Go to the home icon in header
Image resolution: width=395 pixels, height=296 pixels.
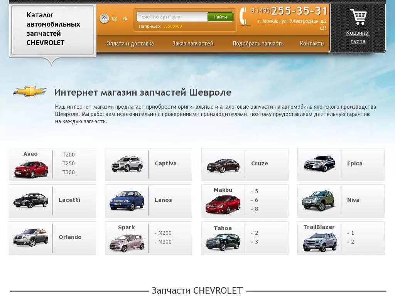point(104,18)
